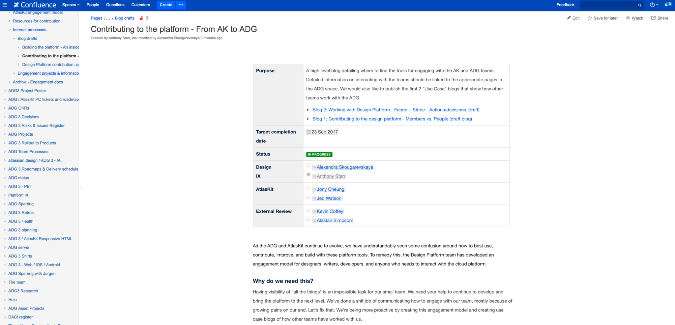Open the Calendars menu
This screenshot has width=675, height=325.
click(141, 5)
